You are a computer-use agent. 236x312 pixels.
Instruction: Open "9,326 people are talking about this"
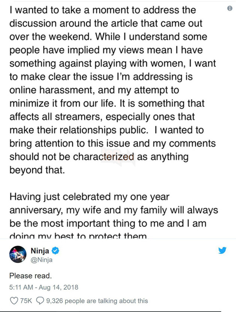[97, 301]
